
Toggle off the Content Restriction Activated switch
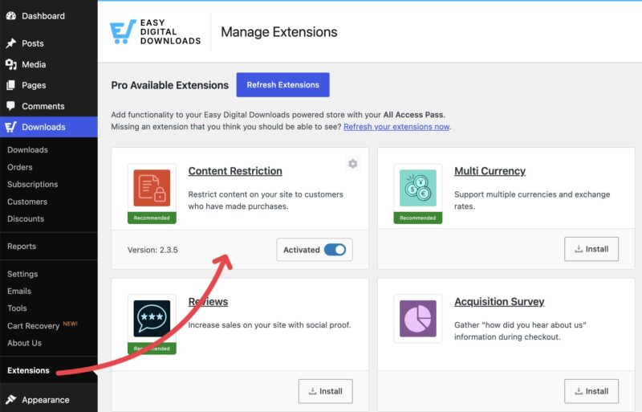click(335, 250)
